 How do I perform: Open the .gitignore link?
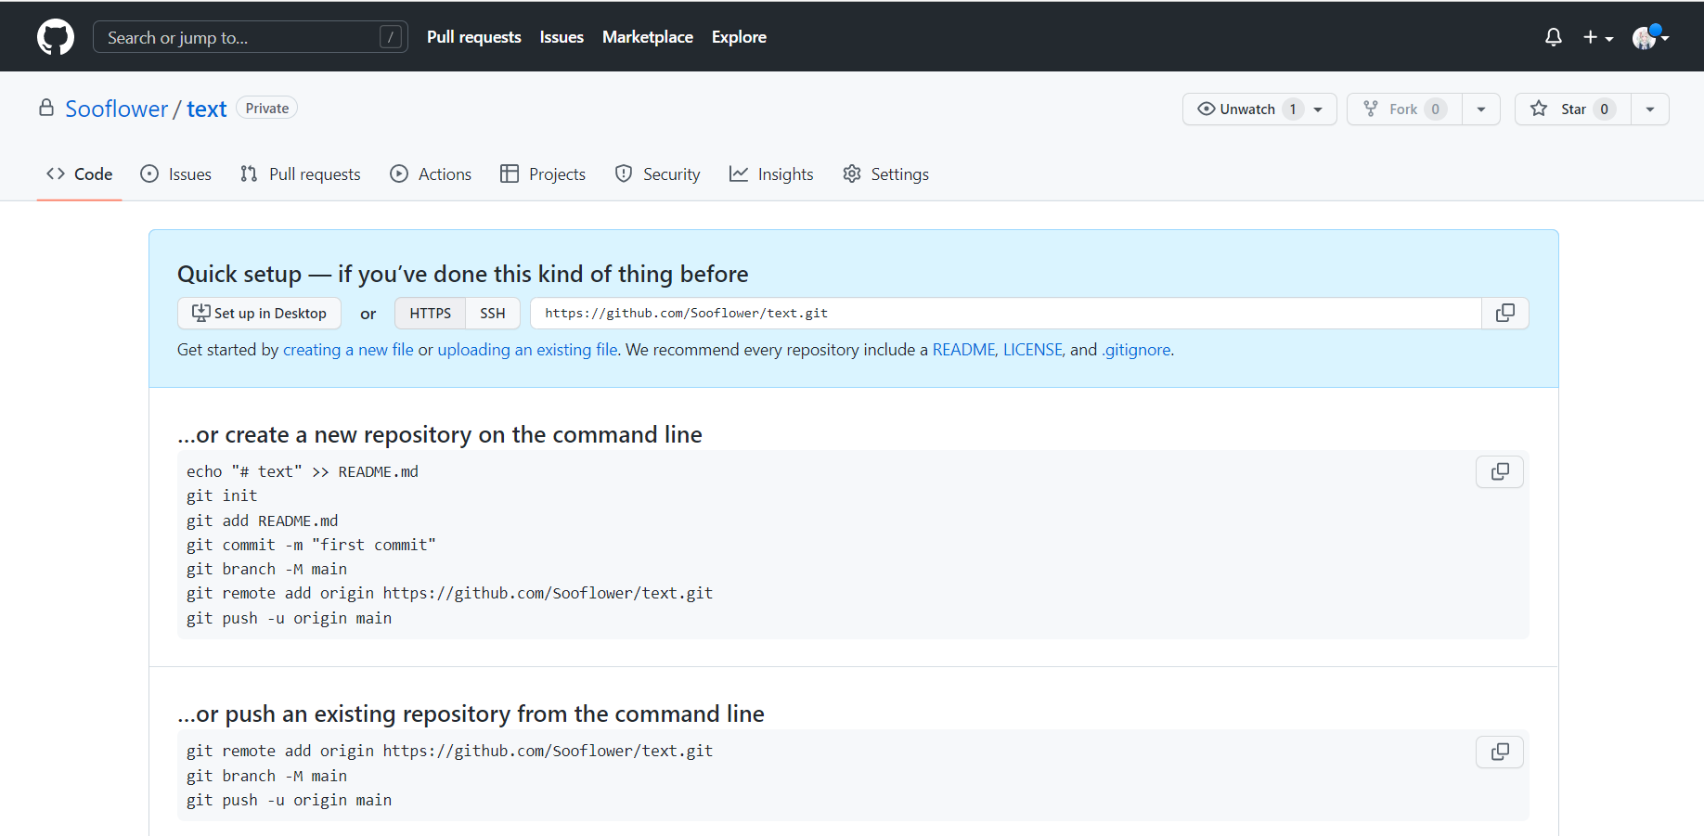tap(1136, 350)
